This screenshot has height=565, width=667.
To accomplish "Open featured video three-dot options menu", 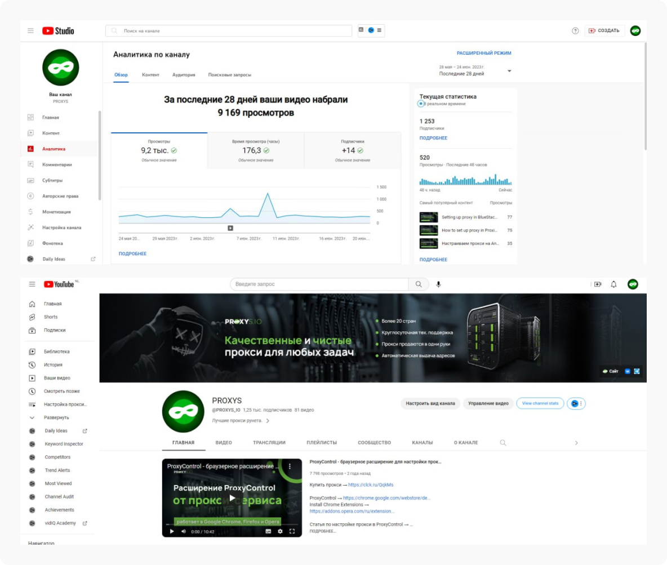I will 290,466.
